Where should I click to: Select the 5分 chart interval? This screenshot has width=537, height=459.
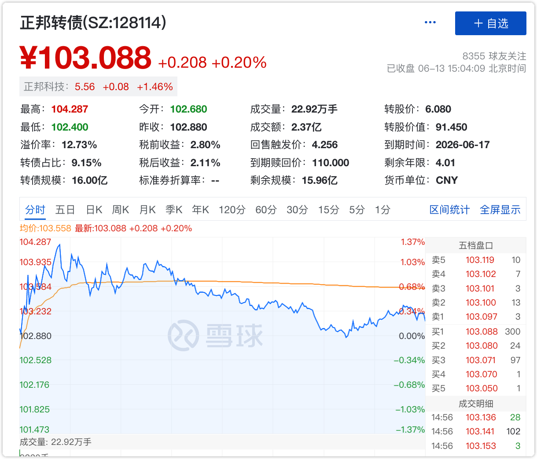357,210
